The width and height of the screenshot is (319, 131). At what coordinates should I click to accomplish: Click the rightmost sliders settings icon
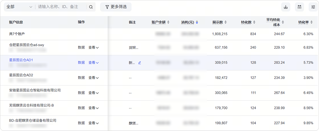[313, 7]
